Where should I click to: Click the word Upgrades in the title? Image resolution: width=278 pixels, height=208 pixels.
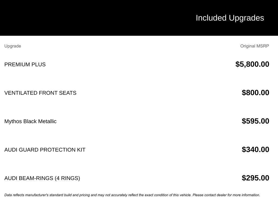247,18
